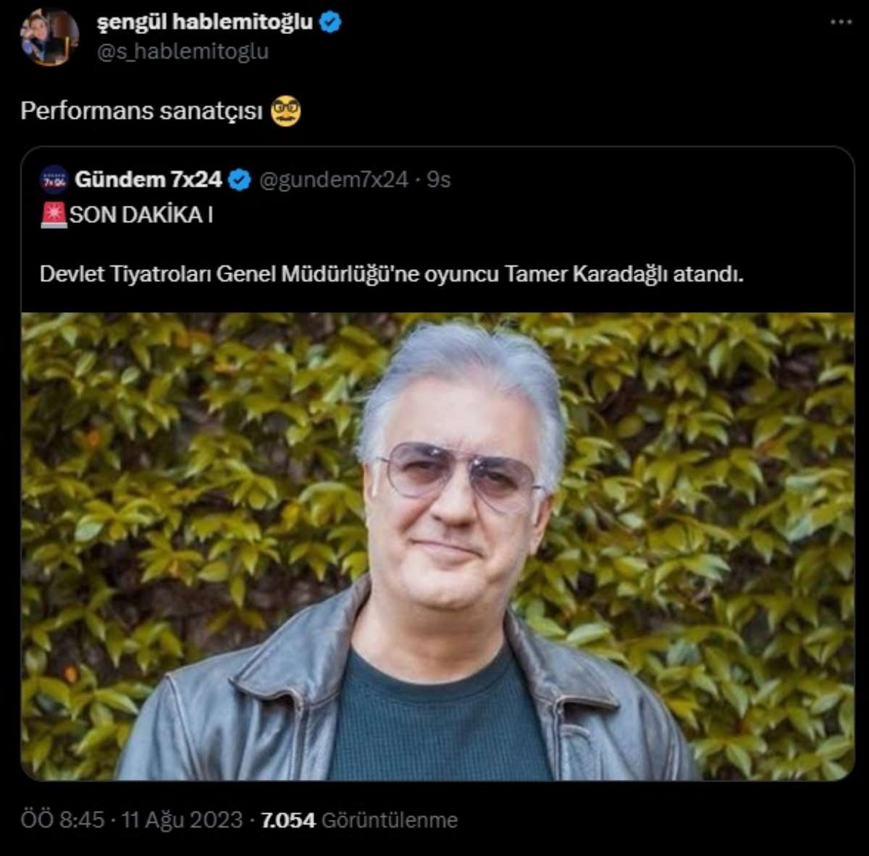Click the nerd face emoji in the tweet
Viewport: 869px width, 856px height.
pos(285,111)
